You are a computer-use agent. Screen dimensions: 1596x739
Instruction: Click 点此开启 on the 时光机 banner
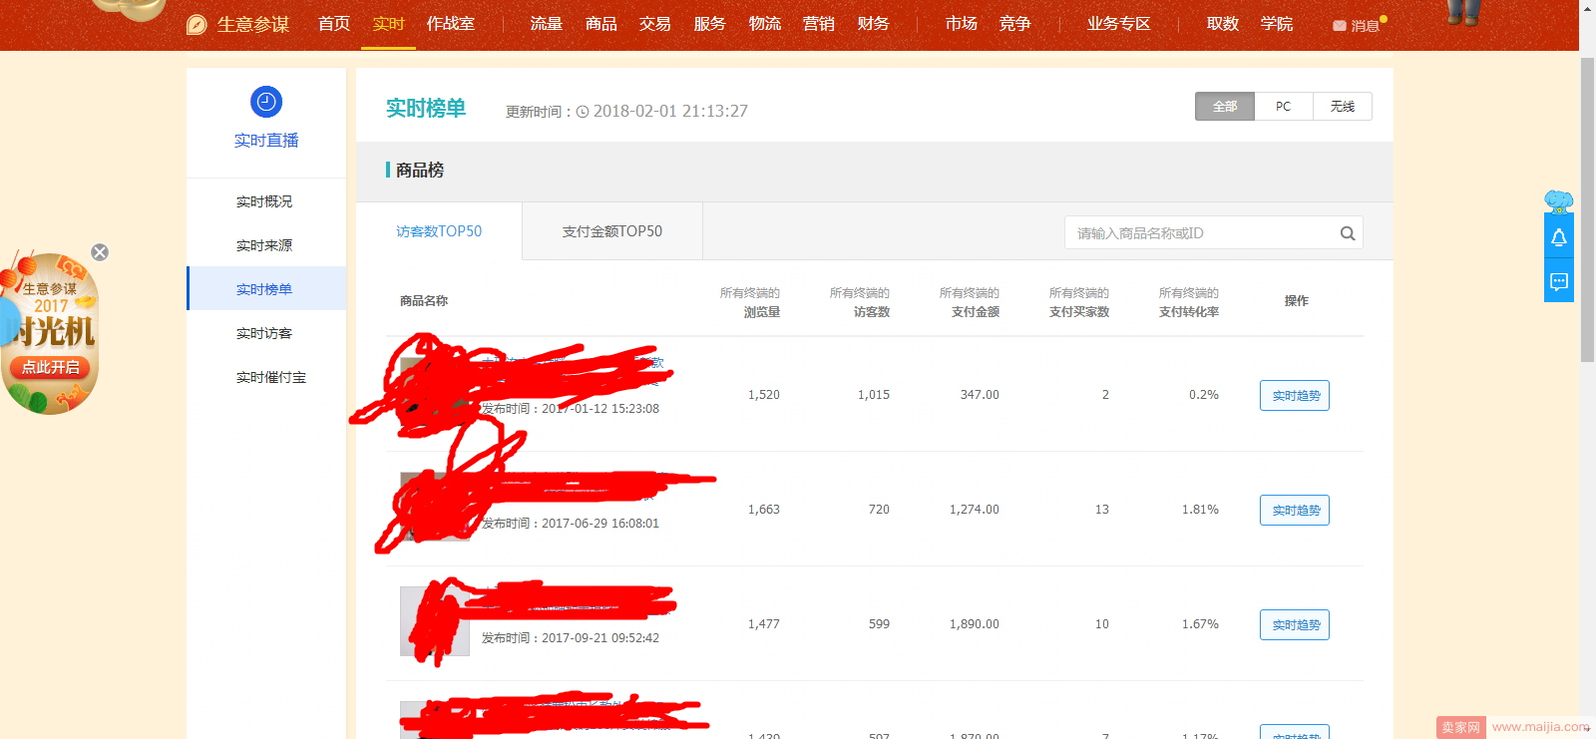[51, 367]
